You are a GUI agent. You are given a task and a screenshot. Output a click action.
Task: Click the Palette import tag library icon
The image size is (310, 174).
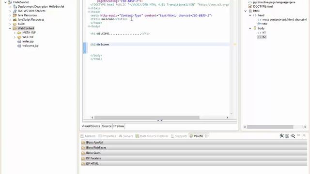[293, 136]
